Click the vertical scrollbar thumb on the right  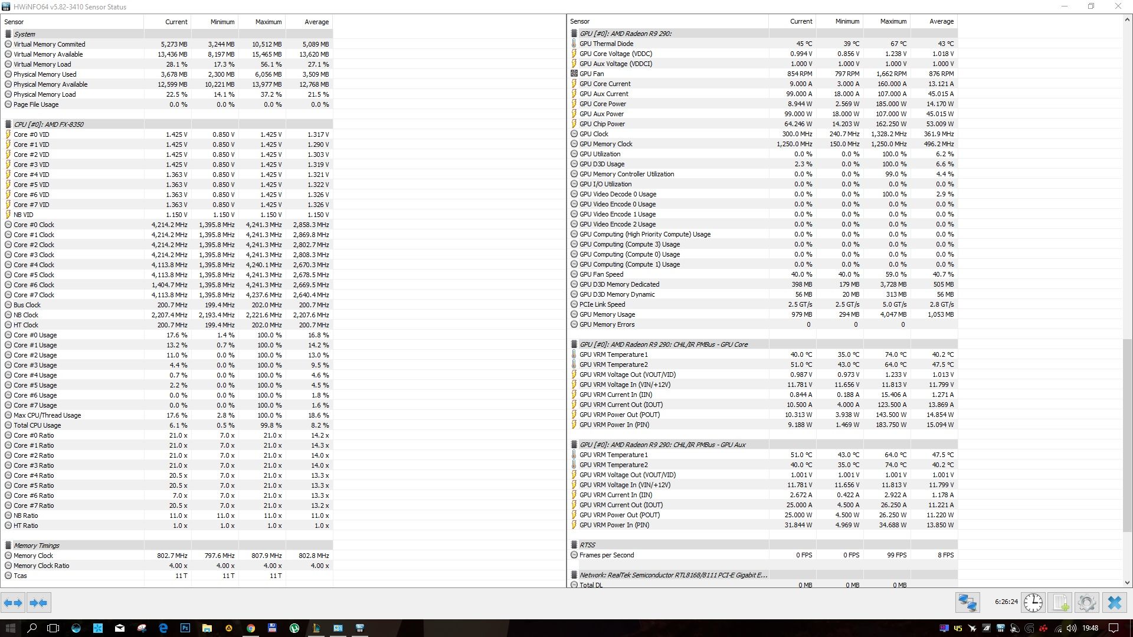click(1127, 435)
